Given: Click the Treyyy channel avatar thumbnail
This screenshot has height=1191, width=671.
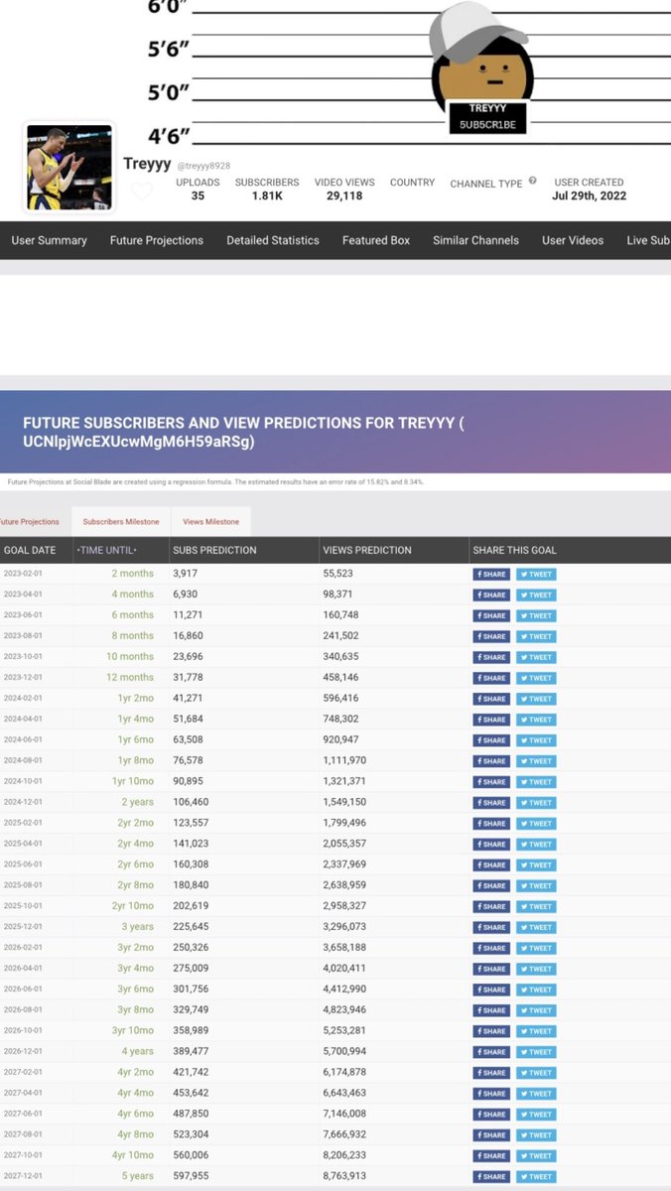Looking at the screenshot, I should click(69, 168).
